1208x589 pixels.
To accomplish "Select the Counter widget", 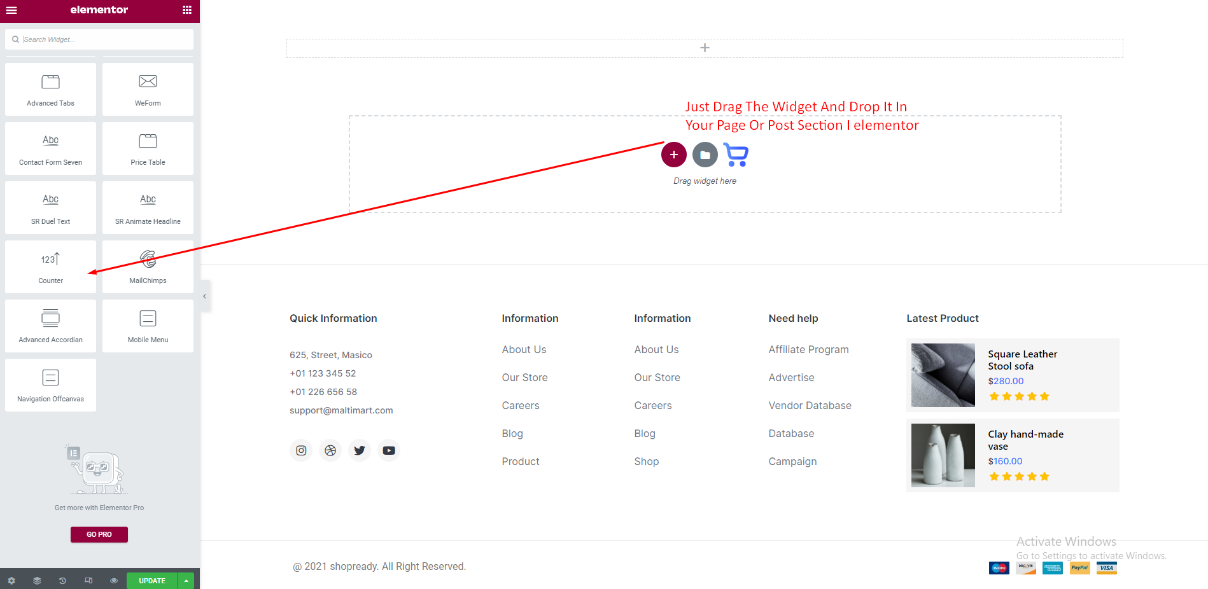I will (51, 267).
